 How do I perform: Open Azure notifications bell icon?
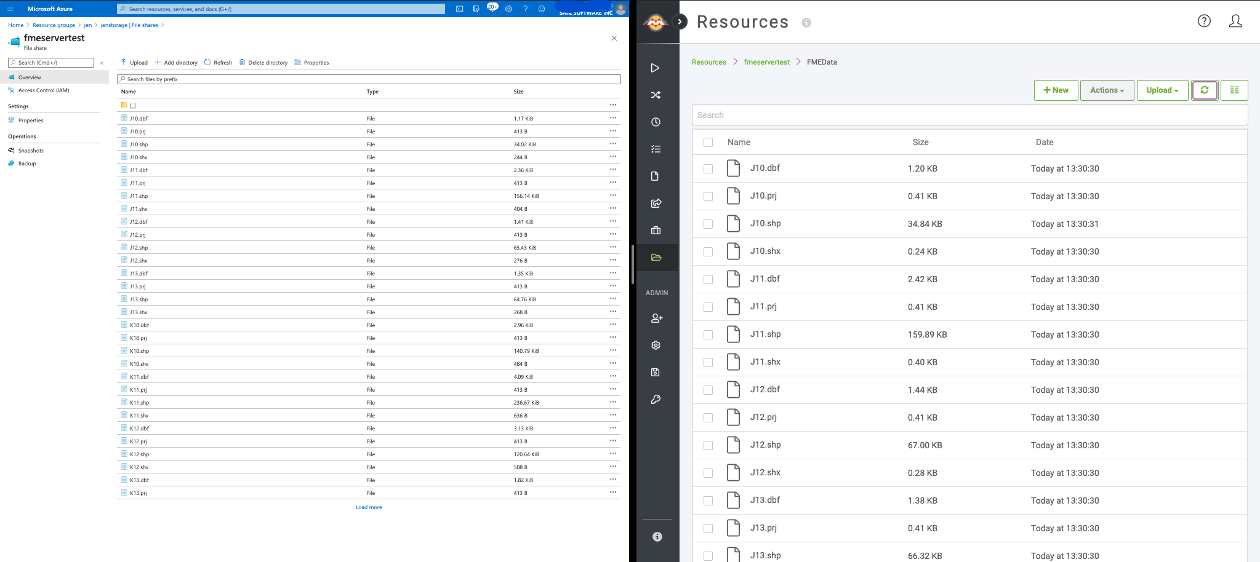491,9
